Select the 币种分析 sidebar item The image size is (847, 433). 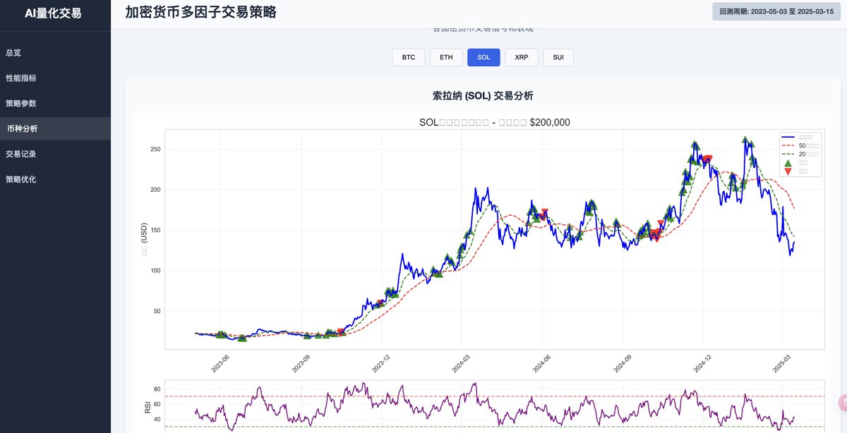point(55,128)
